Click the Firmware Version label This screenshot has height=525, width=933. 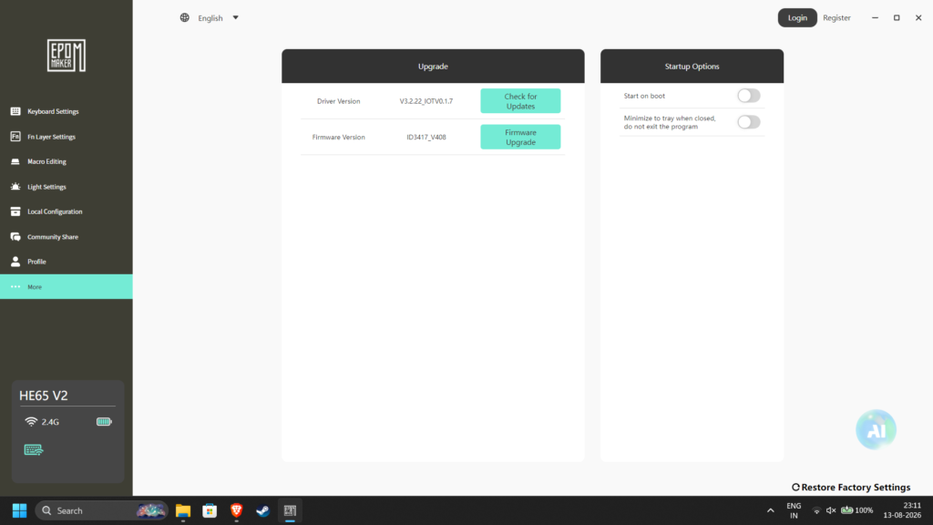(x=339, y=137)
